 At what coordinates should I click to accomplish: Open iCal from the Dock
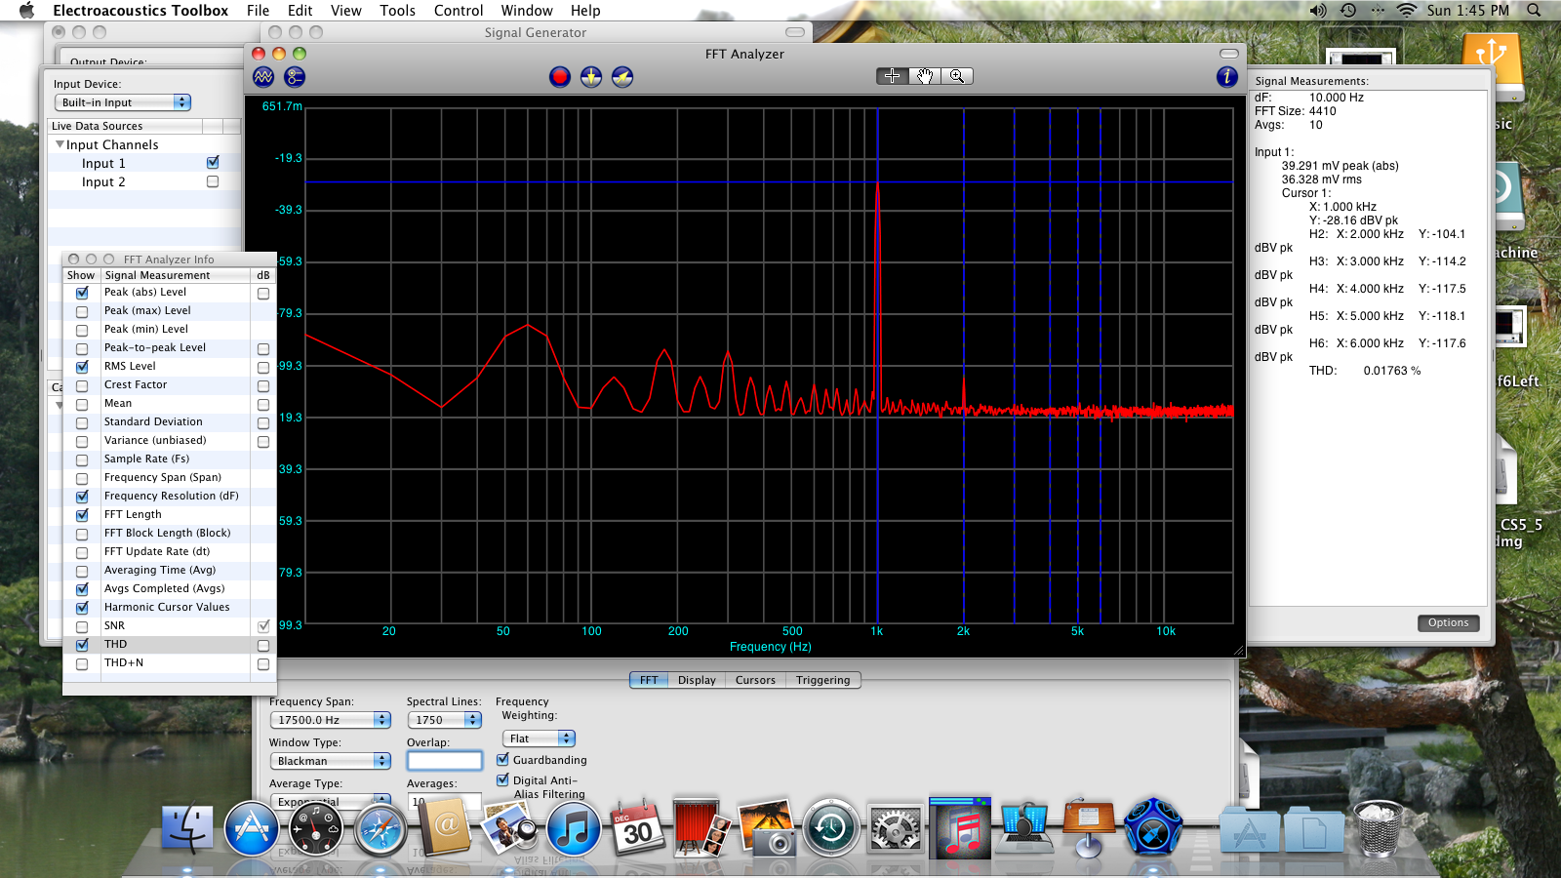(x=637, y=829)
